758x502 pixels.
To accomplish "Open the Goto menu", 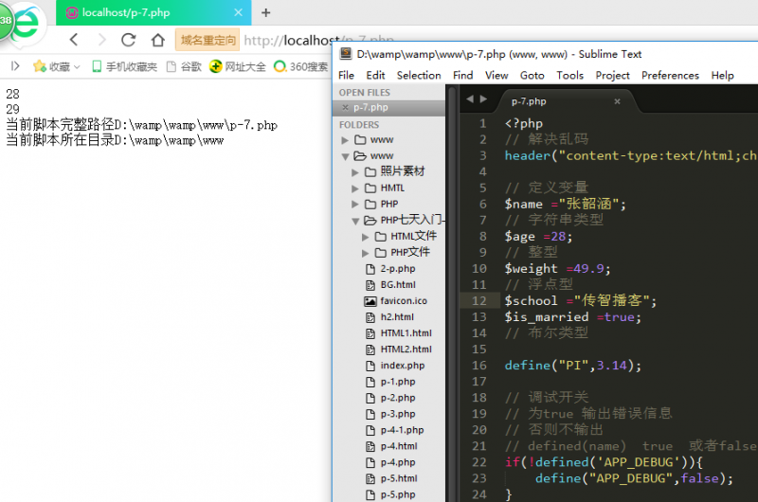I will pos(532,75).
